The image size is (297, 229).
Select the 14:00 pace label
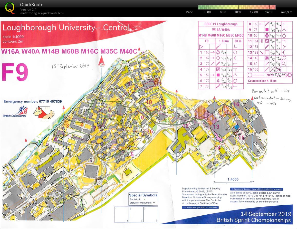tap(269, 12)
